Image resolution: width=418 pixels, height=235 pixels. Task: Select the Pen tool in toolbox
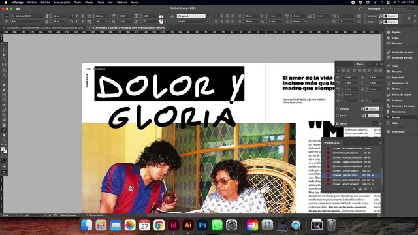coord(4,85)
